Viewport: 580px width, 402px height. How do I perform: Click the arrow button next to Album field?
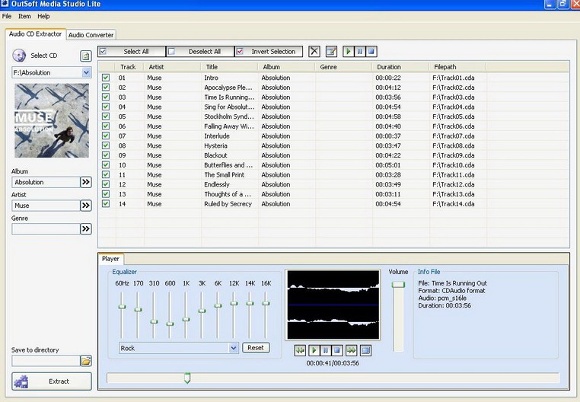86,183
